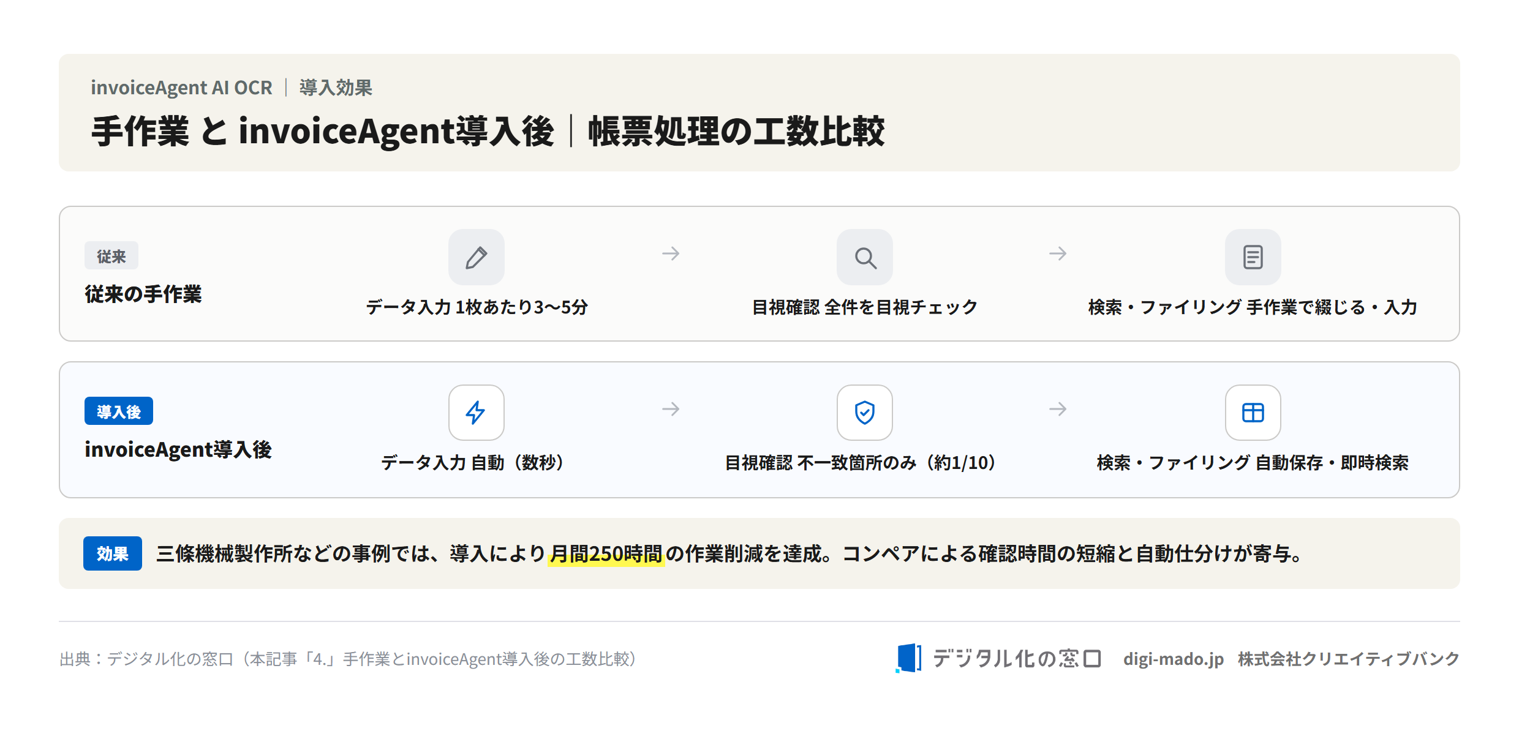Viewport: 1519px width, 731px height.
Task: Click the main title 帳票処理の工数比較
Action: tap(736, 131)
